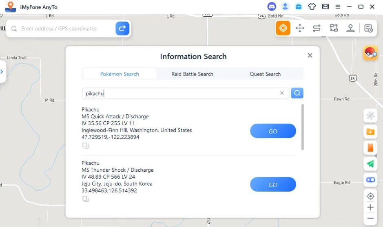Open the blue toolbox icon

click(299, 7)
